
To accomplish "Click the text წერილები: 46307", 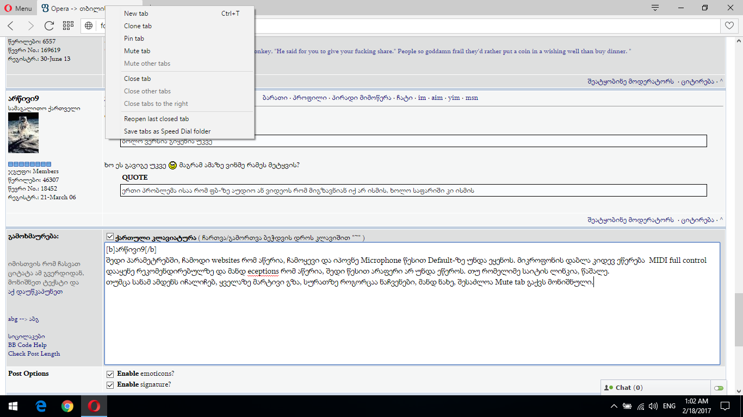I will coord(34,180).
